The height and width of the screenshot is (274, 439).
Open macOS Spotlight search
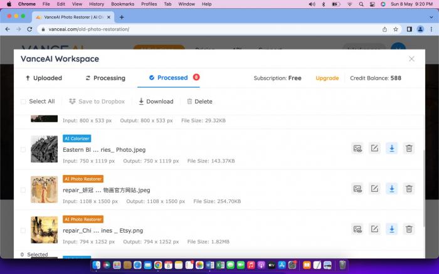361,4
